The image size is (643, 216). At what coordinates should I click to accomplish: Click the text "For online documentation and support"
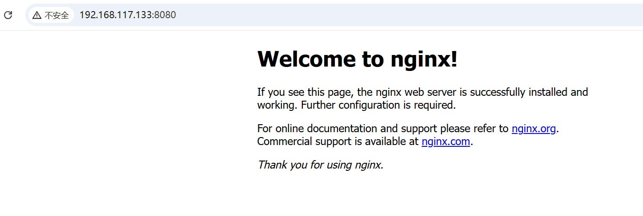(x=347, y=129)
